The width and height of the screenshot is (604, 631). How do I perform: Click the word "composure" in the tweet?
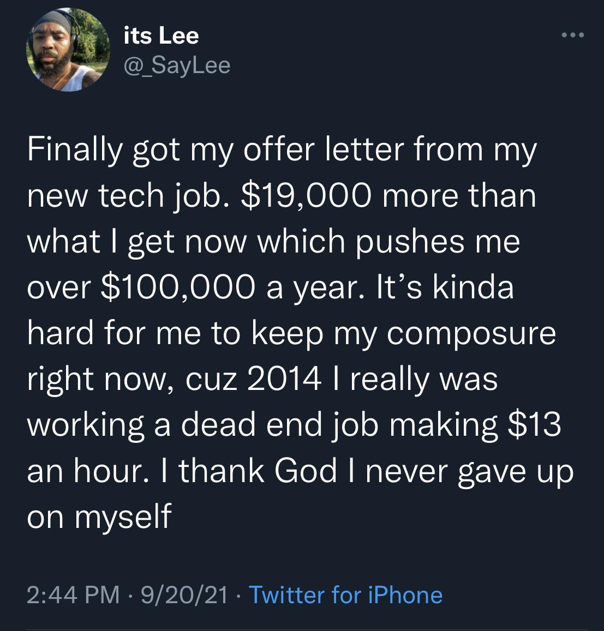[x=471, y=333]
